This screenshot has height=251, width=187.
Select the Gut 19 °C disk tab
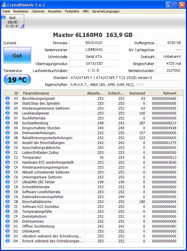point(13,22)
